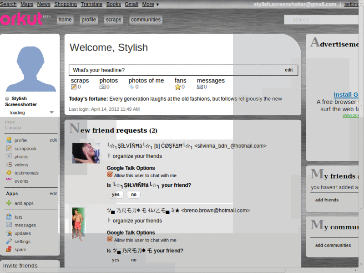Expand organize your friends for breno.brown request

[x=109, y=221]
